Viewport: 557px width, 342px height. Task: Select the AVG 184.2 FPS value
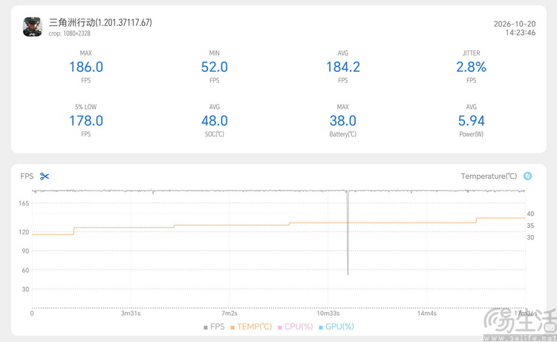343,67
